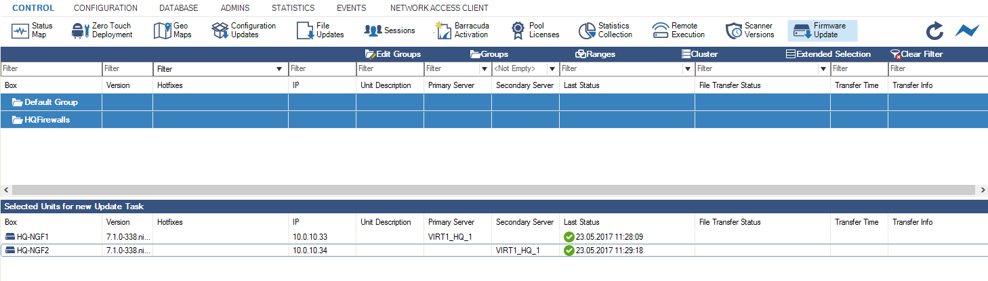Click scrollbar right arrow
988x281 pixels.
tap(983, 190)
